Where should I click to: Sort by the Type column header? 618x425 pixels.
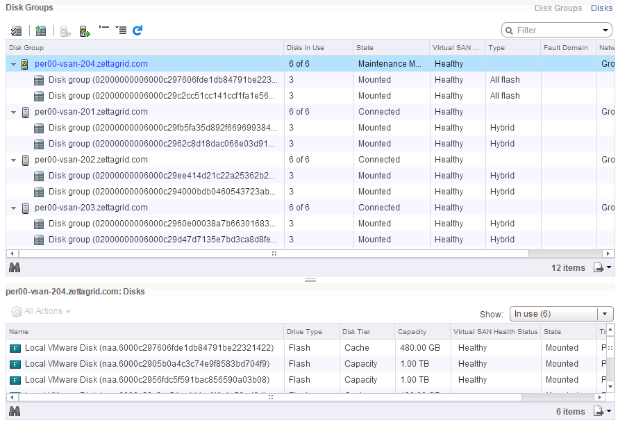(x=512, y=47)
